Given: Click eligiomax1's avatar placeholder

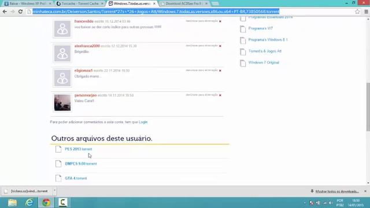Looking at the screenshot, I should (62, 78).
